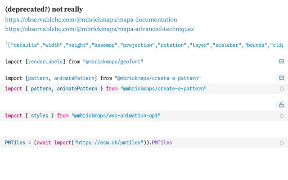This screenshot has height=180, width=288.
Task: Open the mapa-documentation link
Action: click(91, 20)
